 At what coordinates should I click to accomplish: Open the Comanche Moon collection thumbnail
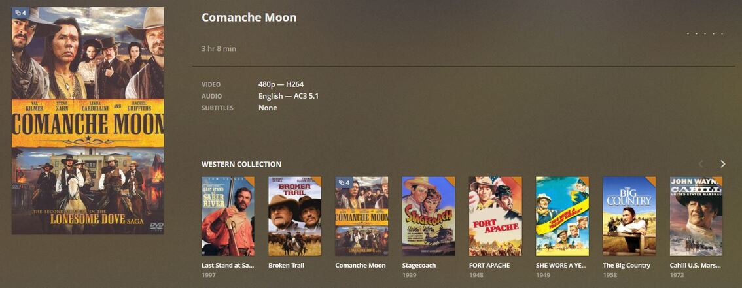point(362,216)
